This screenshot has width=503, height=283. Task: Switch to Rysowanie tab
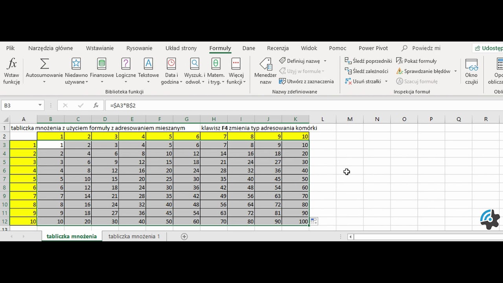[x=140, y=48]
